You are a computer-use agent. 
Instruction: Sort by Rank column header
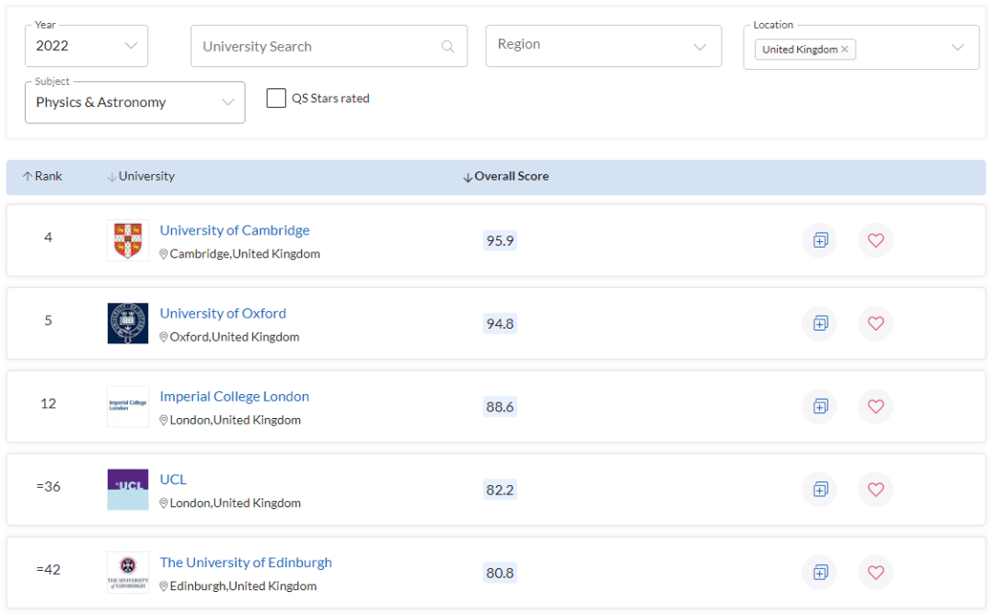[42, 176]
